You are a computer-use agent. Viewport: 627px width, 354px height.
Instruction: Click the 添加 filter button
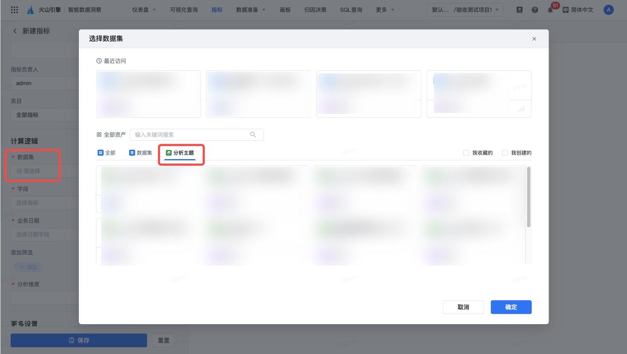28,267
